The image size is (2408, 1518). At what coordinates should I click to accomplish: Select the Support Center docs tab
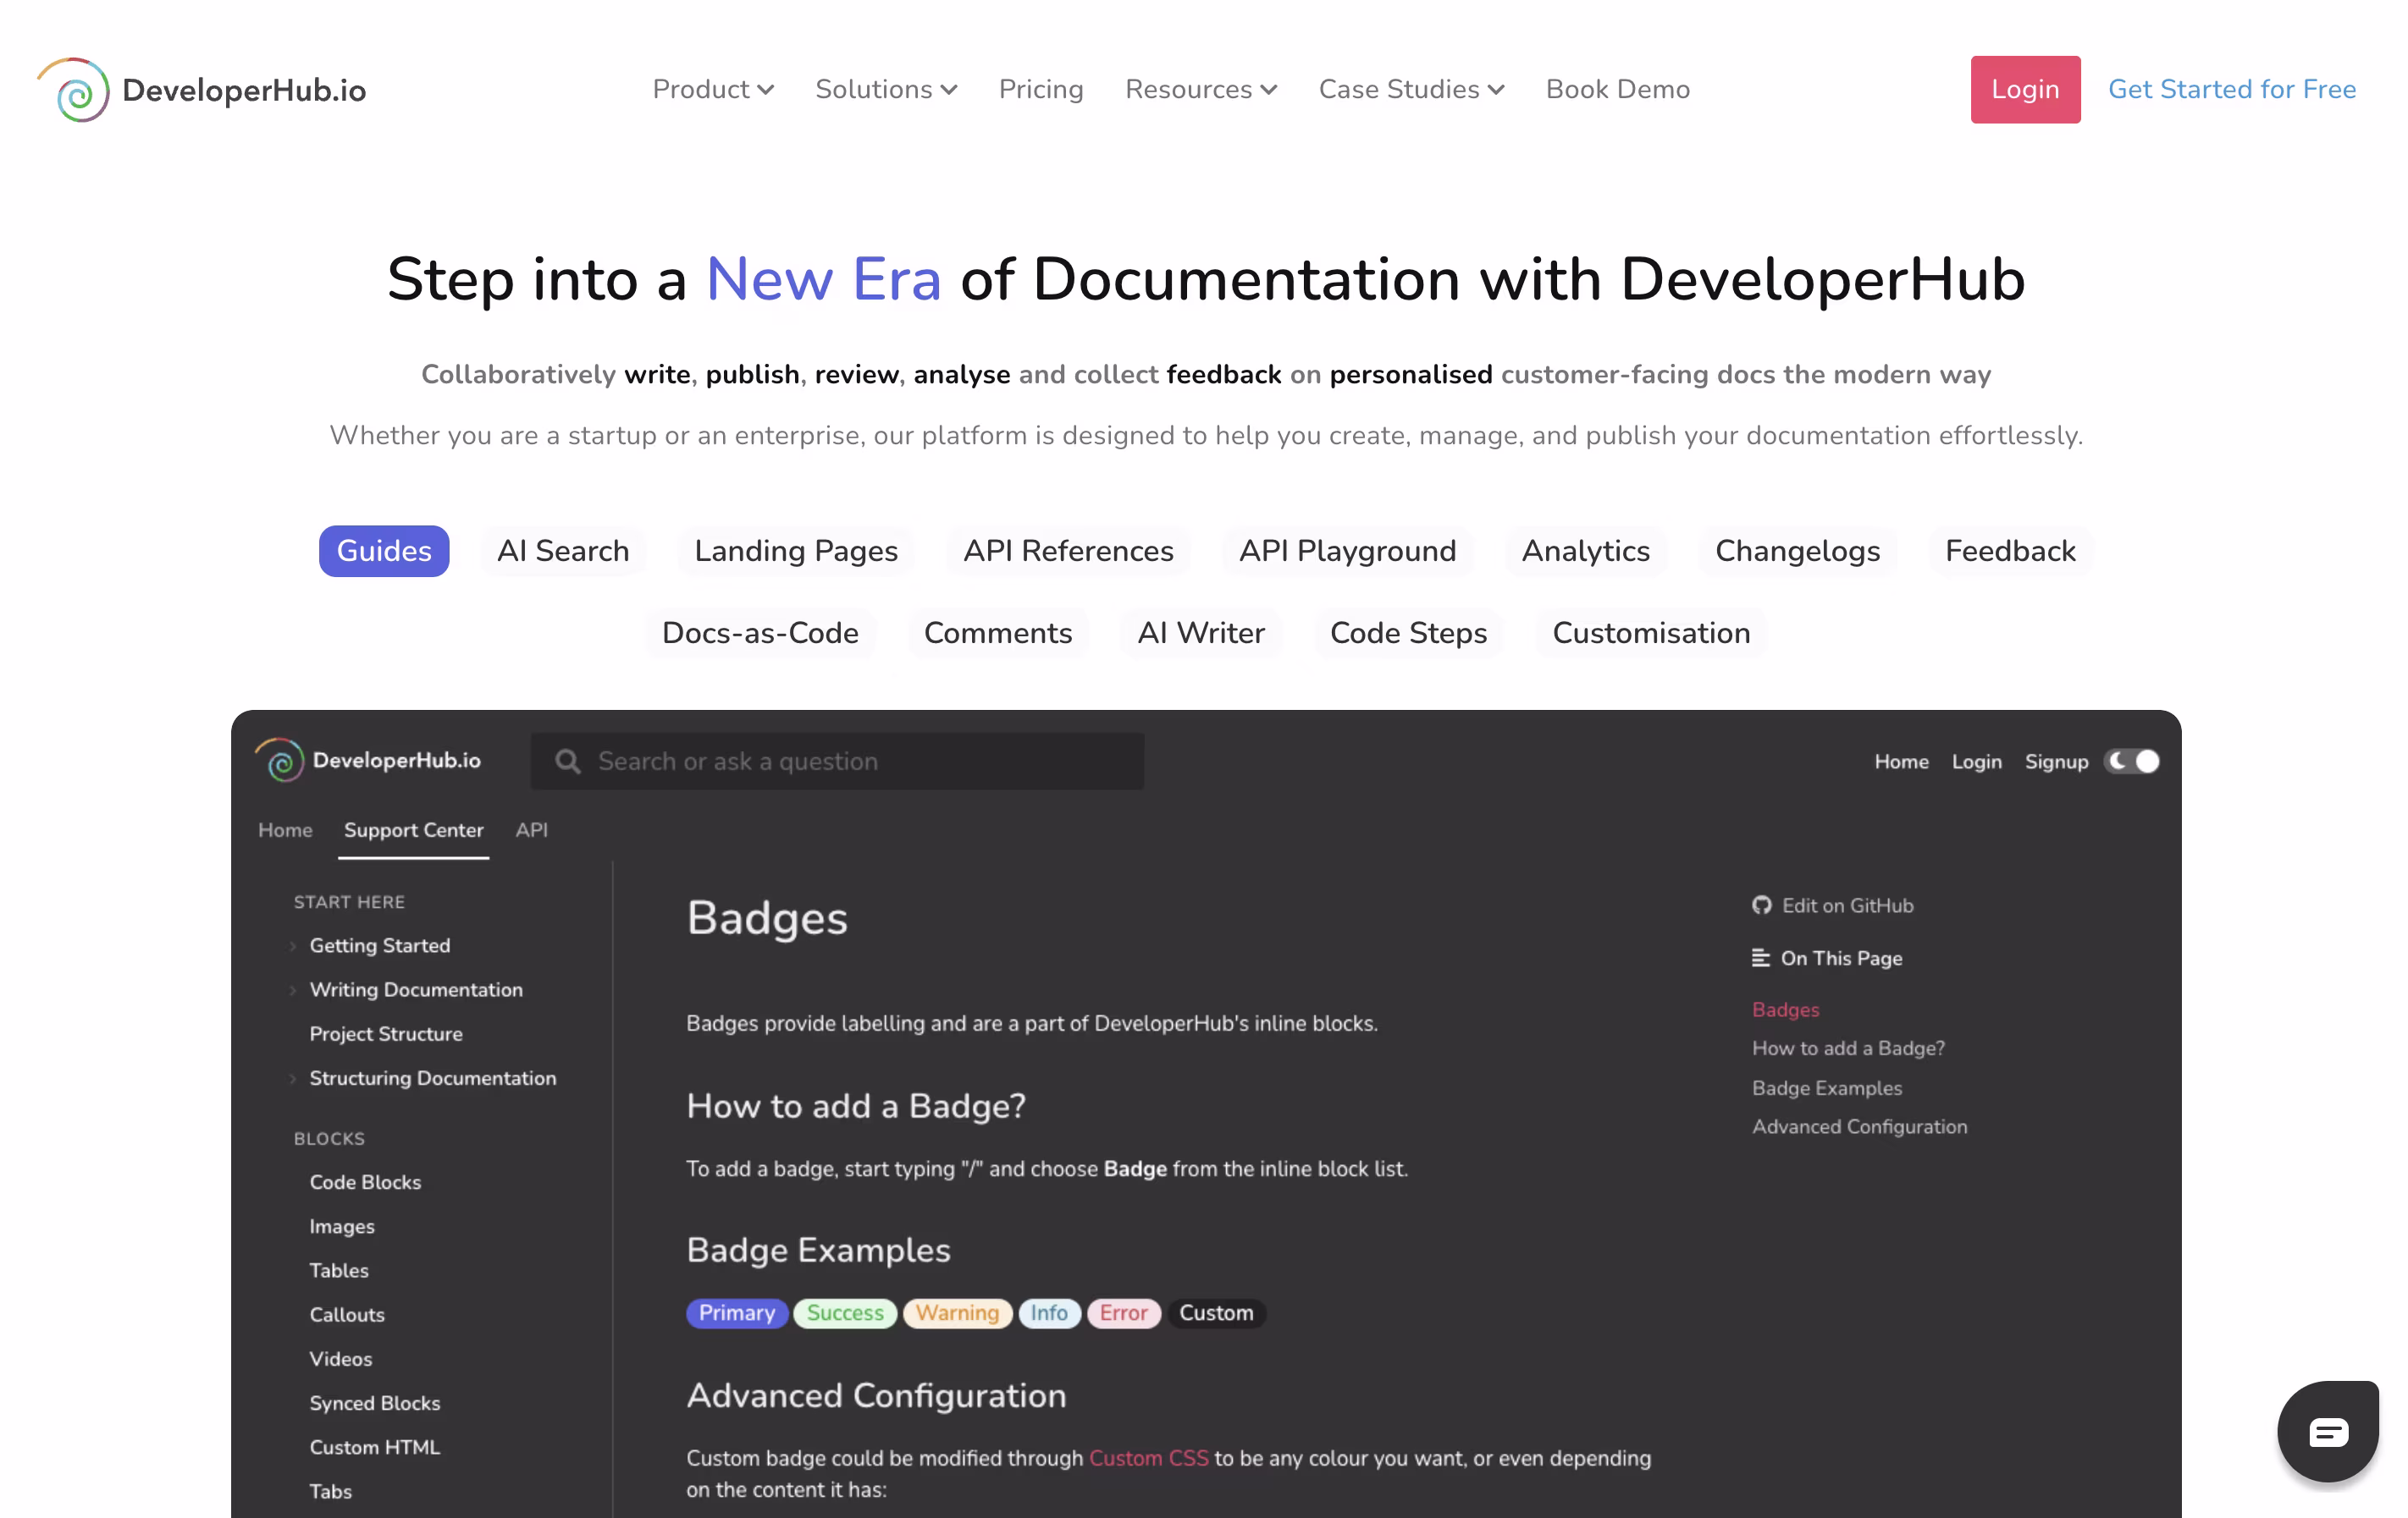click(x=413, y=830)
